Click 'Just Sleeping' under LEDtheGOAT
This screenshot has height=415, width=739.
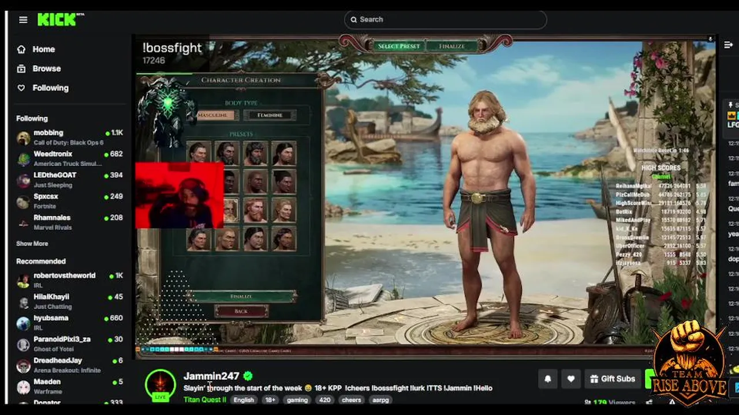[53, 186]
